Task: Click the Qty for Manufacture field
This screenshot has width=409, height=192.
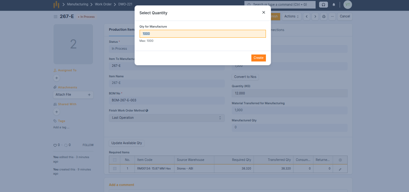Action: pyautogui.click(x=203, y=34)
